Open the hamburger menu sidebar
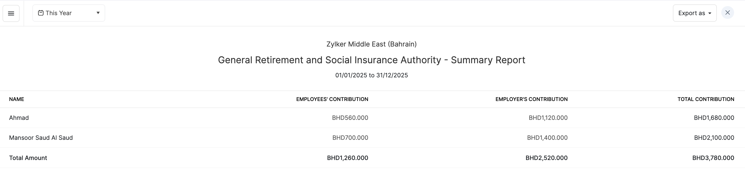Viewport: 745px width, 177px height. (x=11, y=13)
